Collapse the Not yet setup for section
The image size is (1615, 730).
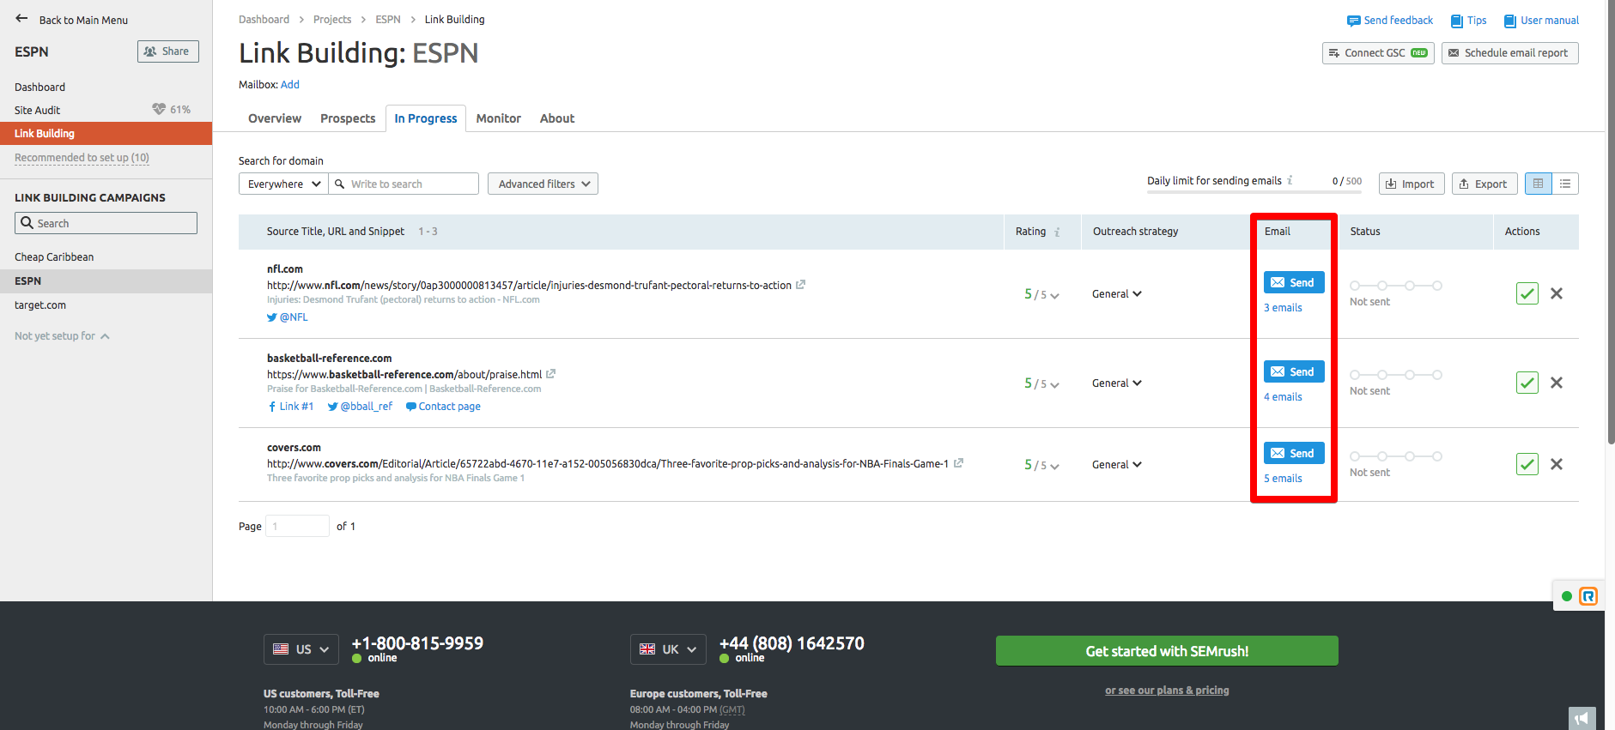point(62,336)
